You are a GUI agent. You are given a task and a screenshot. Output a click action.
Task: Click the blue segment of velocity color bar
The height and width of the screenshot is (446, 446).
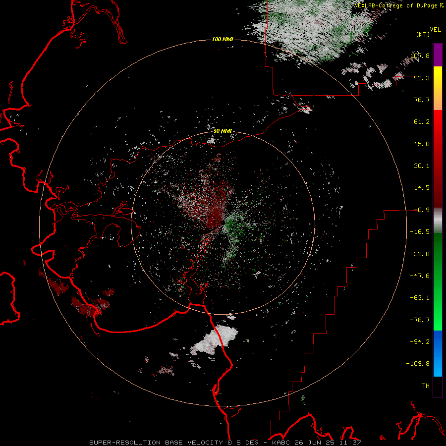tap(438, 353)
